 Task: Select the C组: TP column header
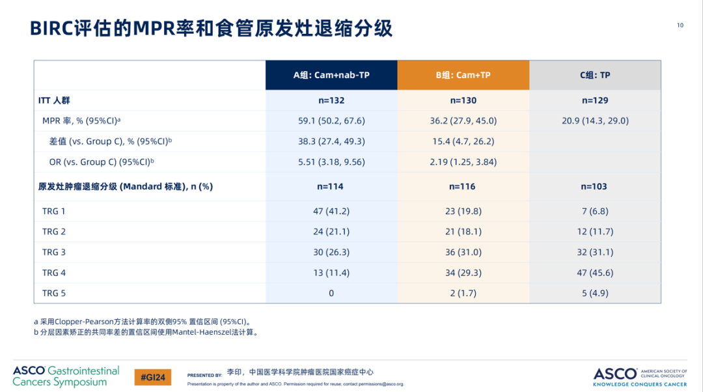595,75
